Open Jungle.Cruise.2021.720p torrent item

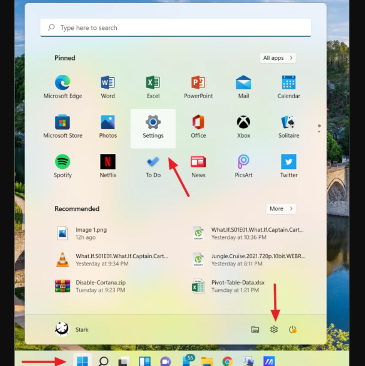point(249,260)
